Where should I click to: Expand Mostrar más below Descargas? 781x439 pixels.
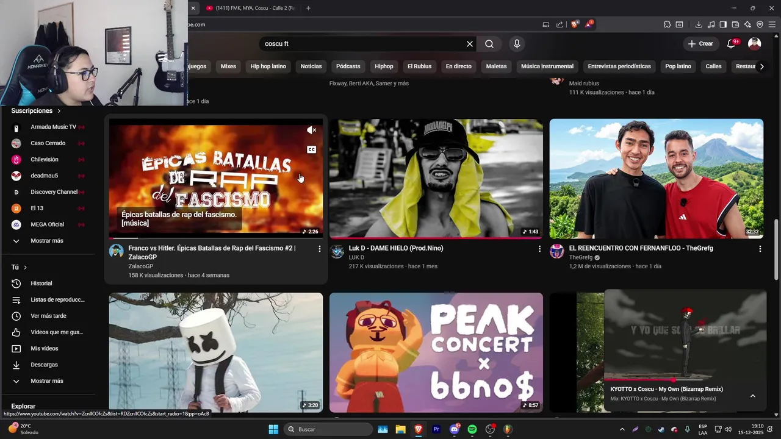tap(49, 381)
